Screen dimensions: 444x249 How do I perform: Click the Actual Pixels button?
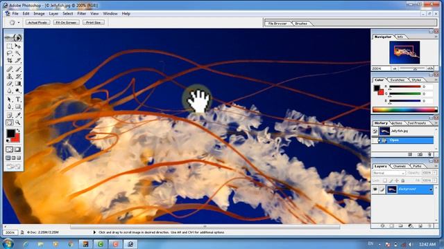click(37, 22)
